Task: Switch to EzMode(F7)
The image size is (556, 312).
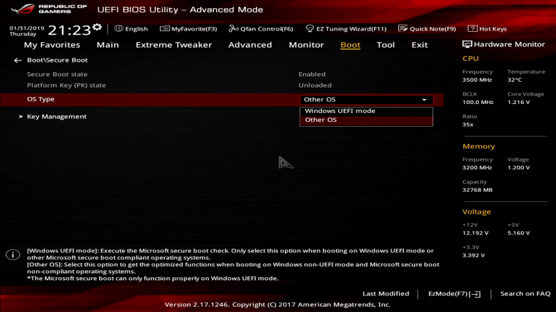Action: click(455, 294)
